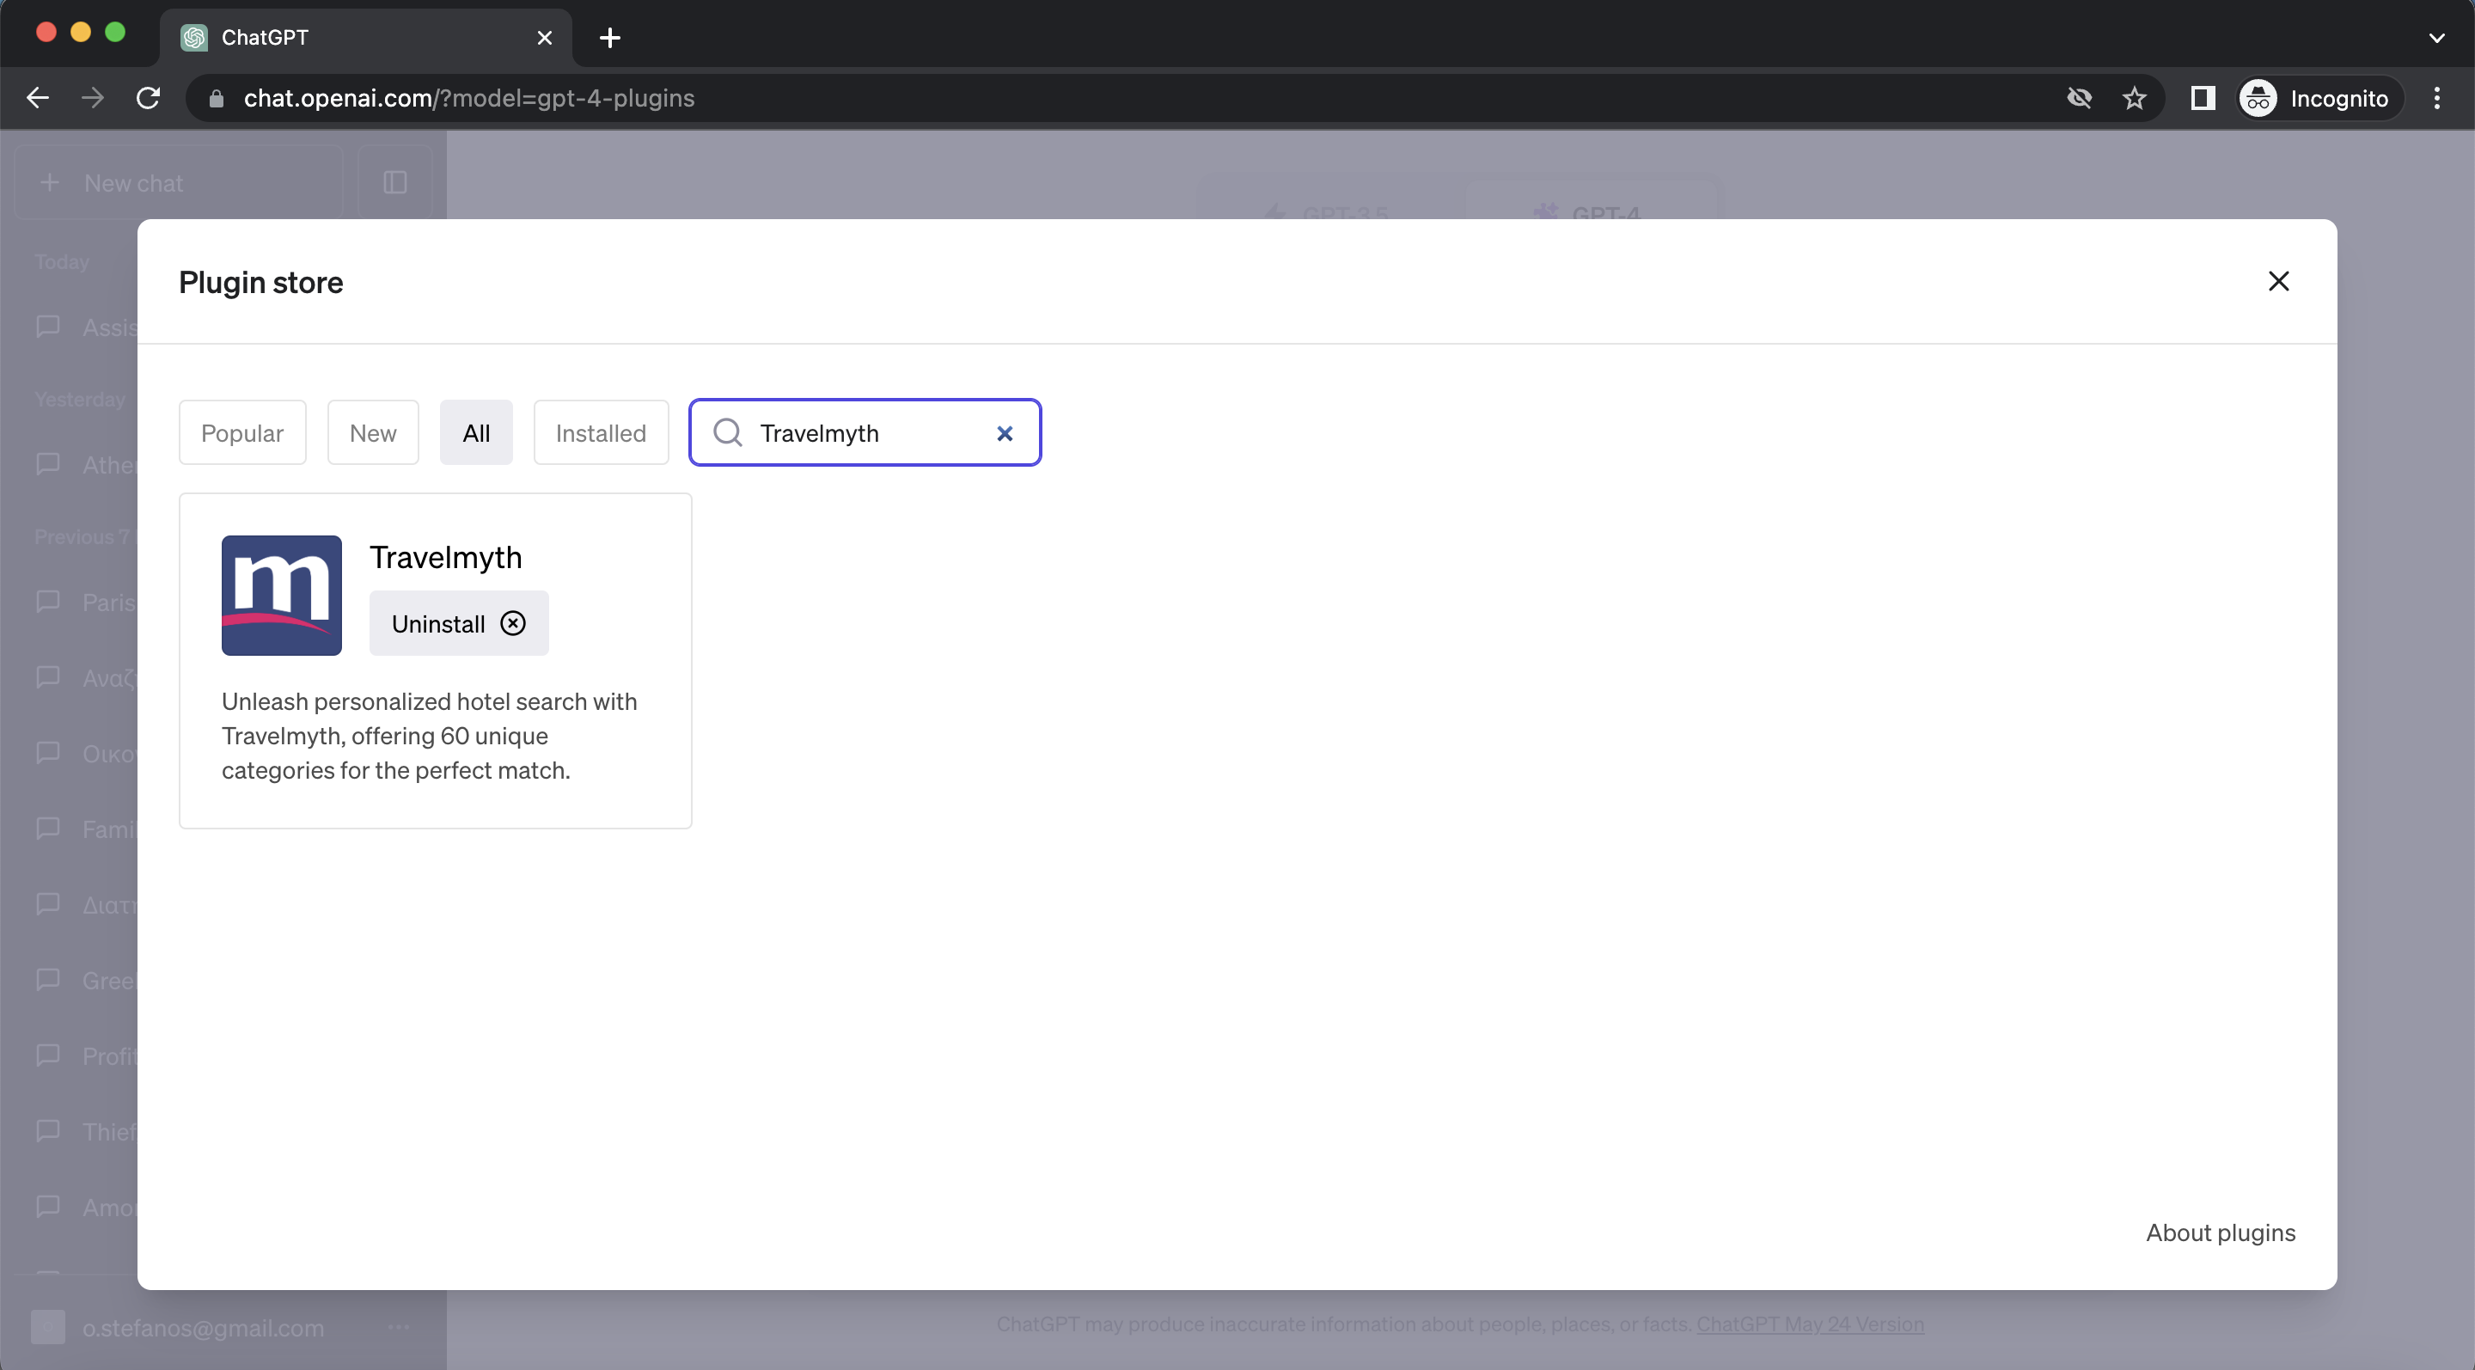2475x1370 pixels.
Task: Show the Installed plugins filter
Action: (601, 432)
